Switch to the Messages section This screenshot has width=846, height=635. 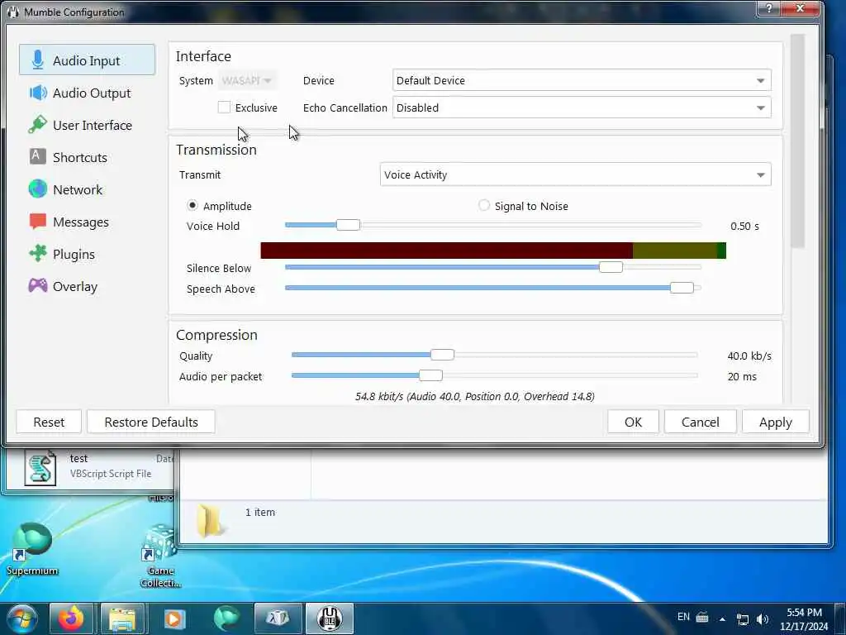[87, 222]
